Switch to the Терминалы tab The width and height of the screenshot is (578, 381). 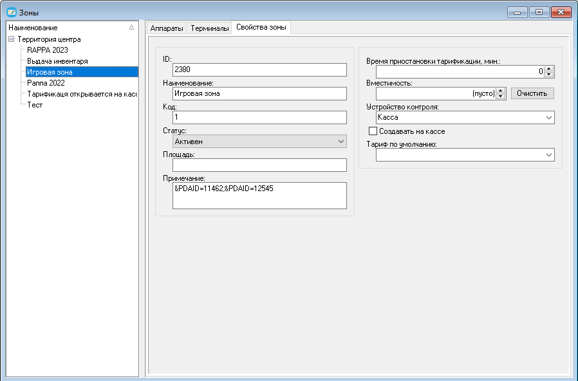pos(210,28)
